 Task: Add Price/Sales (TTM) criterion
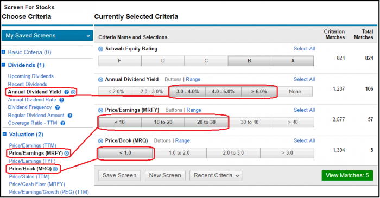[29, 176]
